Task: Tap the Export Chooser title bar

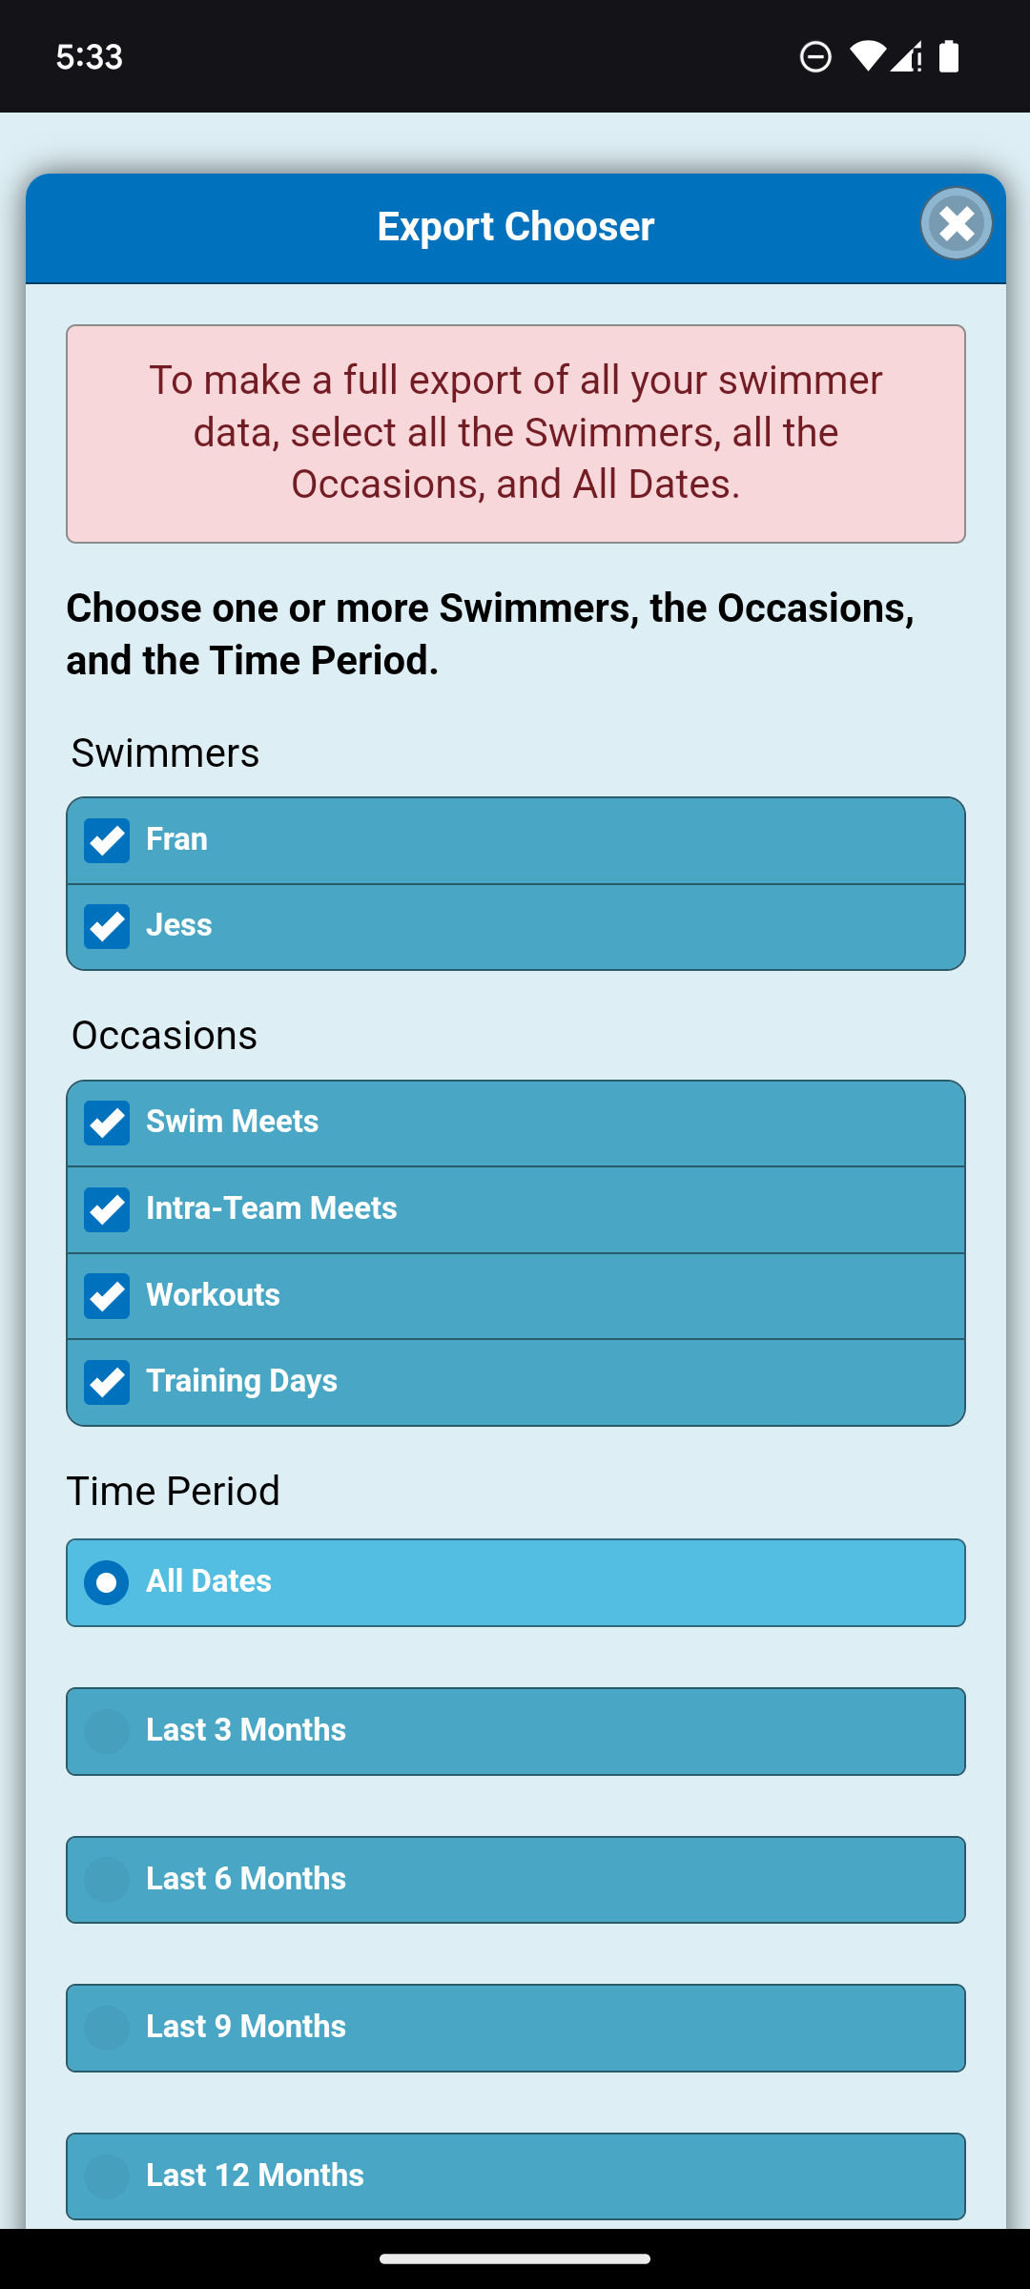Action: coord(515,227)
